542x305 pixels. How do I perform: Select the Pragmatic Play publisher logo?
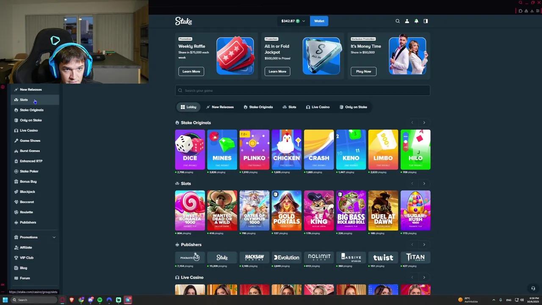pos(190,258)
